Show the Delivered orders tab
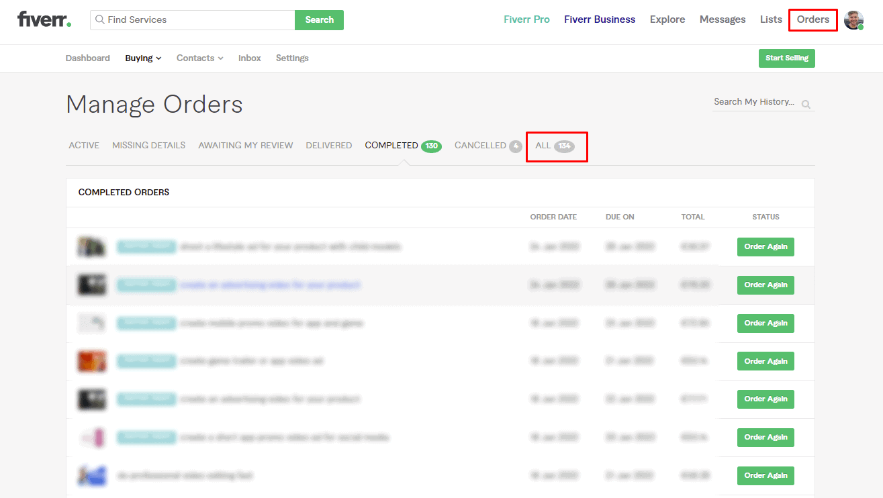This screenshot has width=883, height=498. click(329, 146)
